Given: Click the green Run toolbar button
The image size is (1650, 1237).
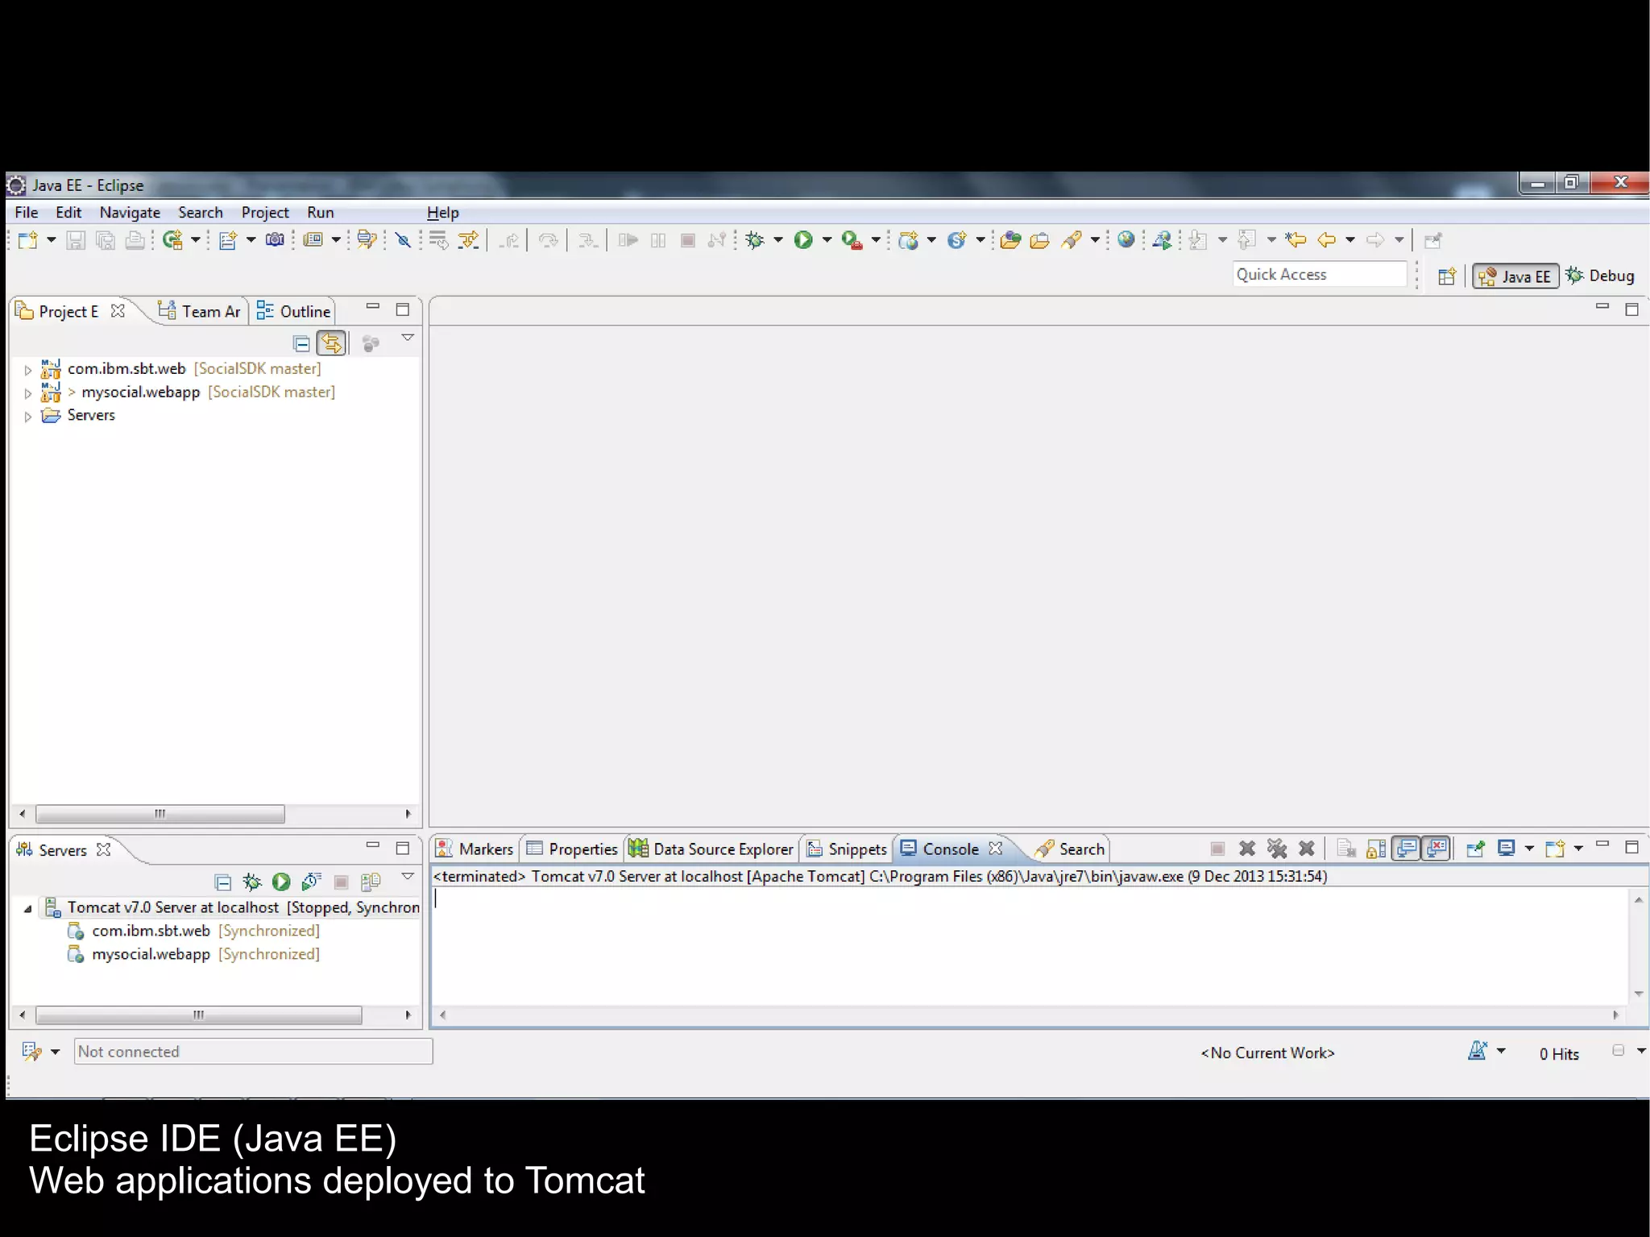Looking at the screenshot, I should [x=803, y=240].
